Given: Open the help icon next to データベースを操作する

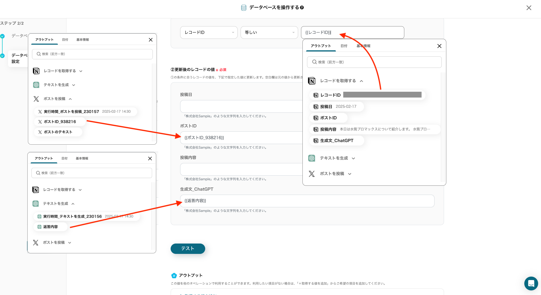Looking at the screenshot, I should coord(302,7).
